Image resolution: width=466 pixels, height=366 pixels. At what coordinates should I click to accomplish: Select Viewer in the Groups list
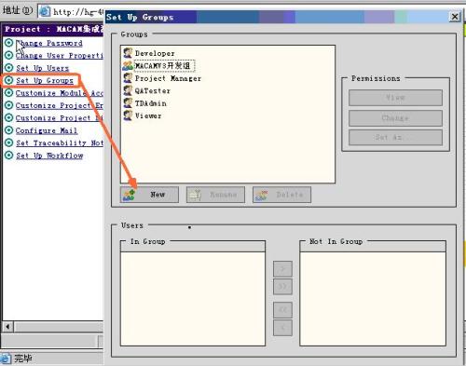point(148,115)
